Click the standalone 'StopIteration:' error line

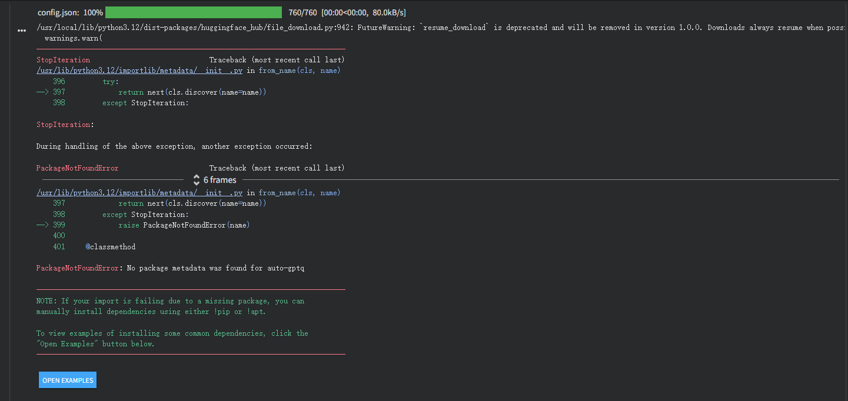(x=65, y=125)
